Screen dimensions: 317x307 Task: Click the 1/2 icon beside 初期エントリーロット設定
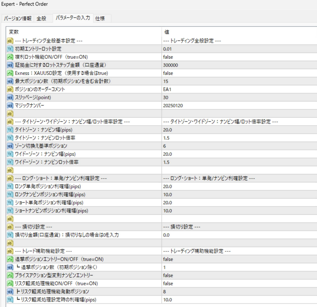tap(10, 49)
